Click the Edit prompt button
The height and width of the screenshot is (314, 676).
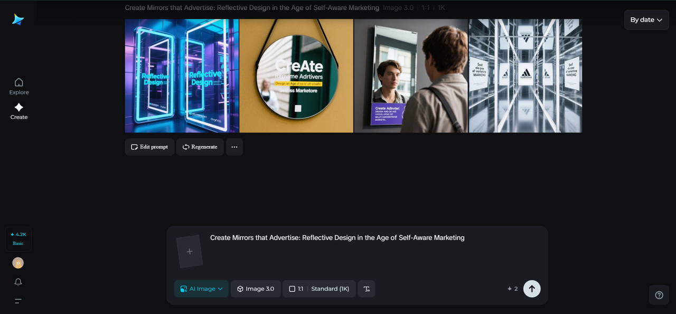[x=149, y=147]
